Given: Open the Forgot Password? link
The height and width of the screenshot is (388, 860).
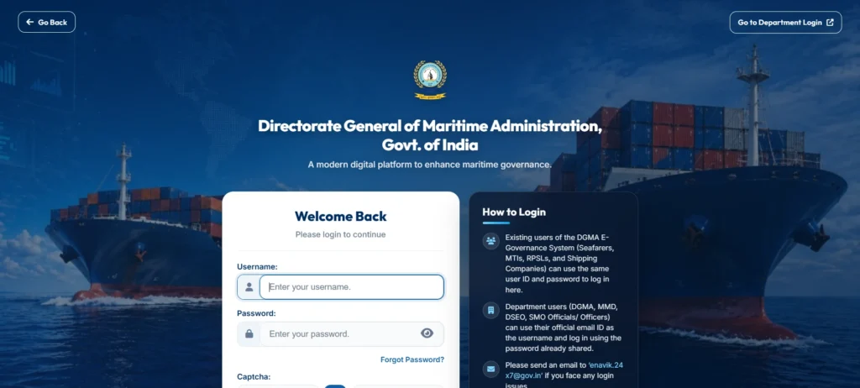Looking at the screenshot, I should pyautogui.click(x=412, y=360).
